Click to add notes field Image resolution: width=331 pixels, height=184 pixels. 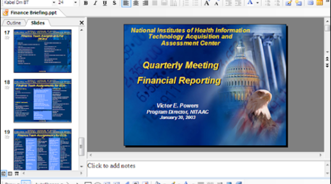tap(206, 169)
